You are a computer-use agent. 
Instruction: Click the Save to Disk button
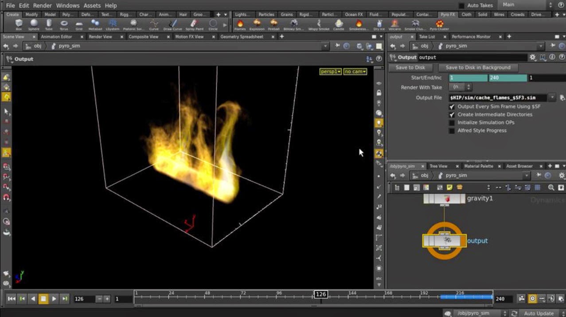[410, 67]
